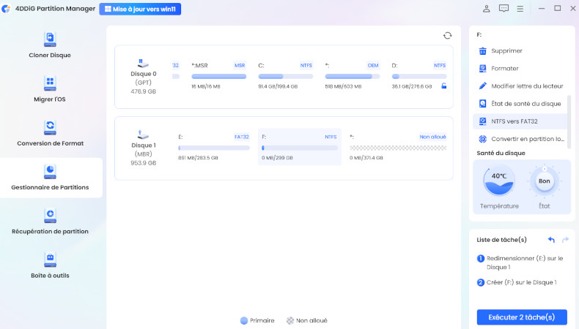Viewport: 579px width, 329px height.
Task: Choose État de santé du disque
Action: [x=520, y=104]
